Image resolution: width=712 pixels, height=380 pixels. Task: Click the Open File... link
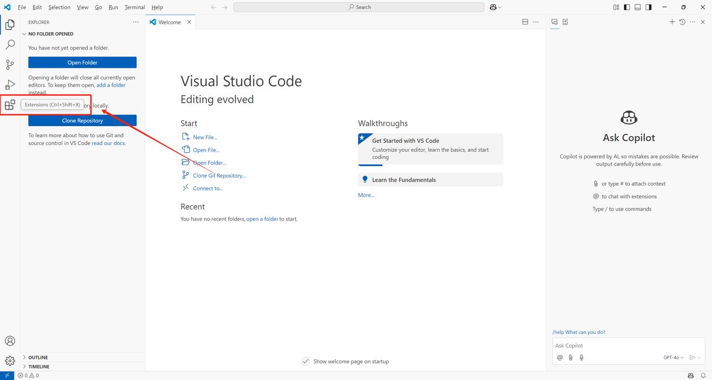[x=206, y=150]
